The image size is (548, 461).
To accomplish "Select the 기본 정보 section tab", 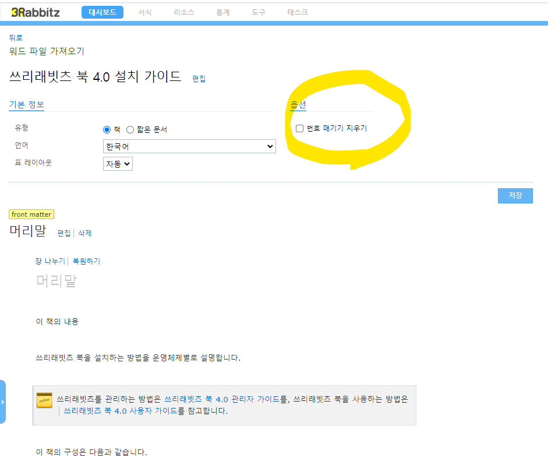I will (x=27, y=104).
